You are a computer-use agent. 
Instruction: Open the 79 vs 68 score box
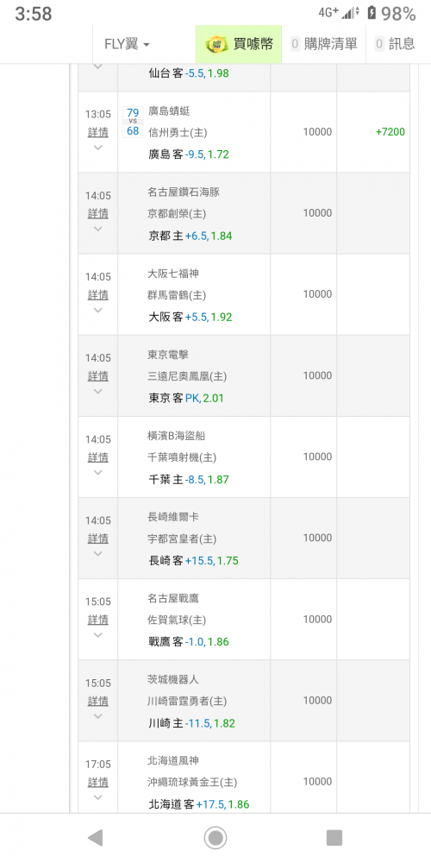(133, 123)
